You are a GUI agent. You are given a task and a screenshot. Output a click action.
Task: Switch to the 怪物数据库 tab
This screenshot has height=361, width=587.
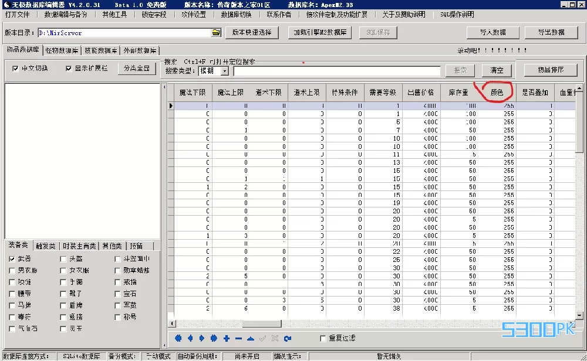(62, 50)
